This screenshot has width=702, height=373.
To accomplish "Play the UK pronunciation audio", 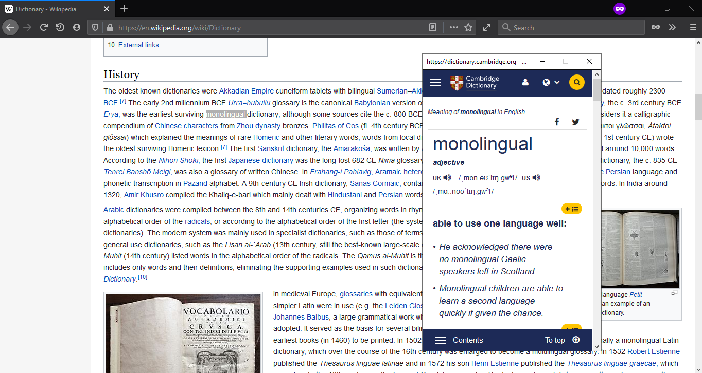I will pos(447,178).
